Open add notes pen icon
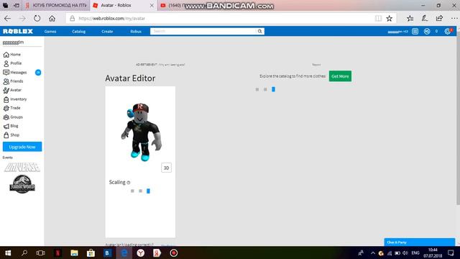Viewport: 460px width, 259px height. coord(425,19)
